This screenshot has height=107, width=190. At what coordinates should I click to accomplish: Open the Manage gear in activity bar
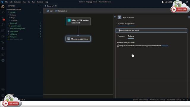pyautogui.click(x=3, y=95)
